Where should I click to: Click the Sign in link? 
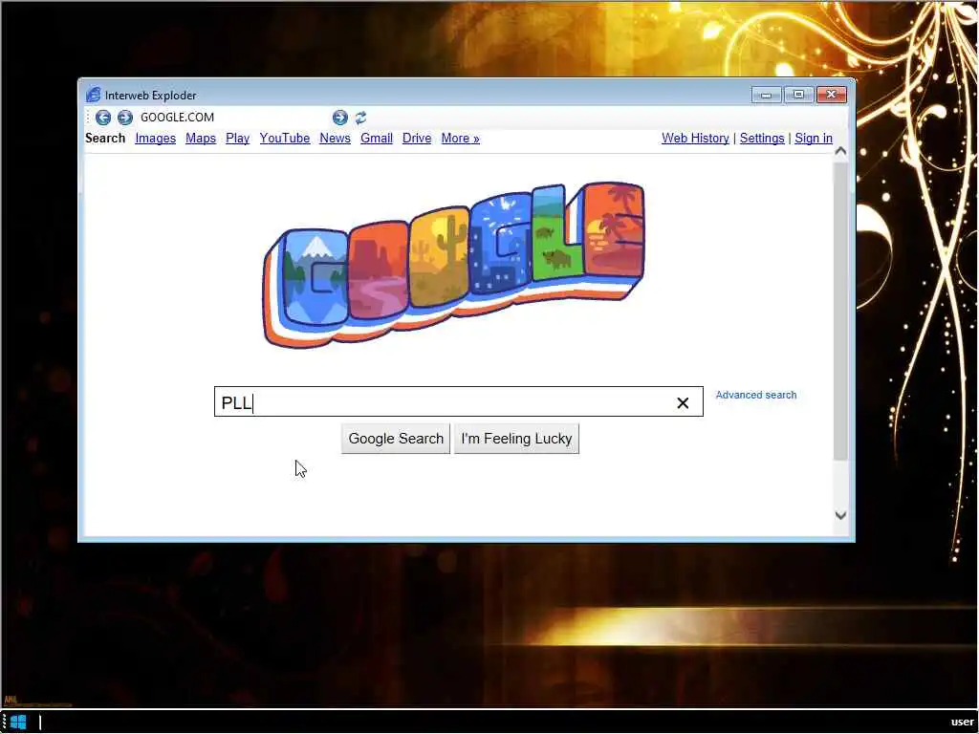tap(813, 138)
